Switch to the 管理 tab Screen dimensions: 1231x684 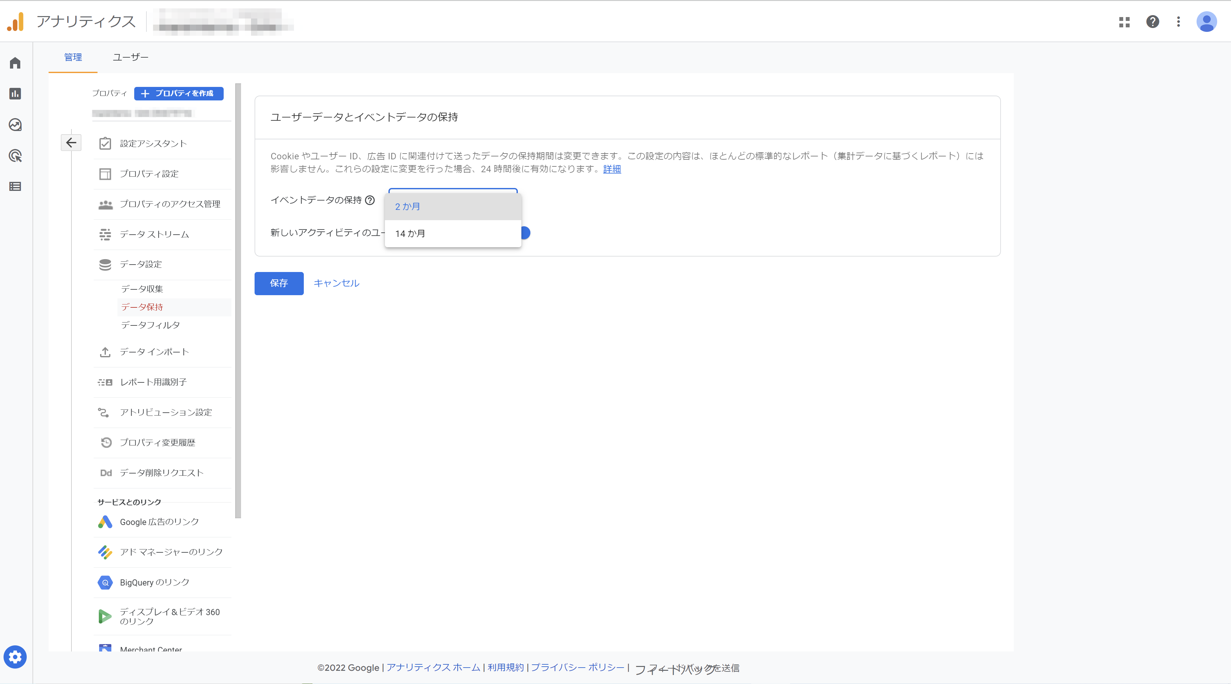[x=73, y=57]
